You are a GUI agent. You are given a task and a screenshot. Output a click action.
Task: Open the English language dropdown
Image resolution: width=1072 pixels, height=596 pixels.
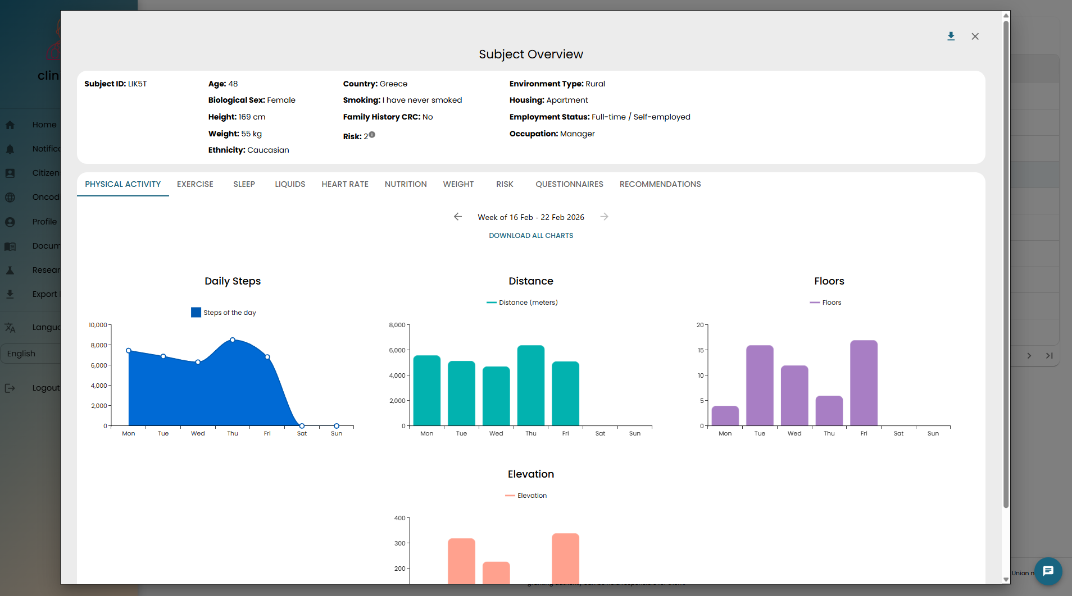click(30, 354)
